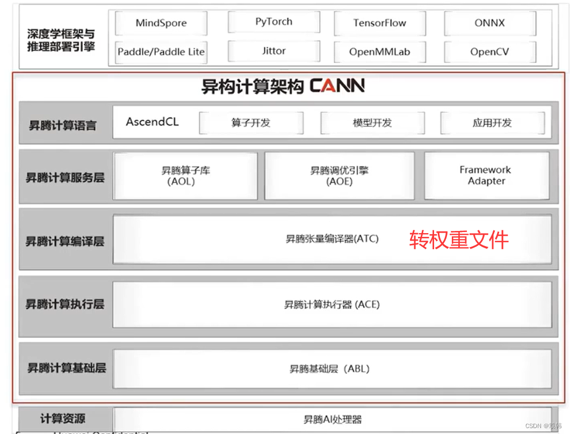
Task: Select the Jittor box
Action: pos(274,51)
